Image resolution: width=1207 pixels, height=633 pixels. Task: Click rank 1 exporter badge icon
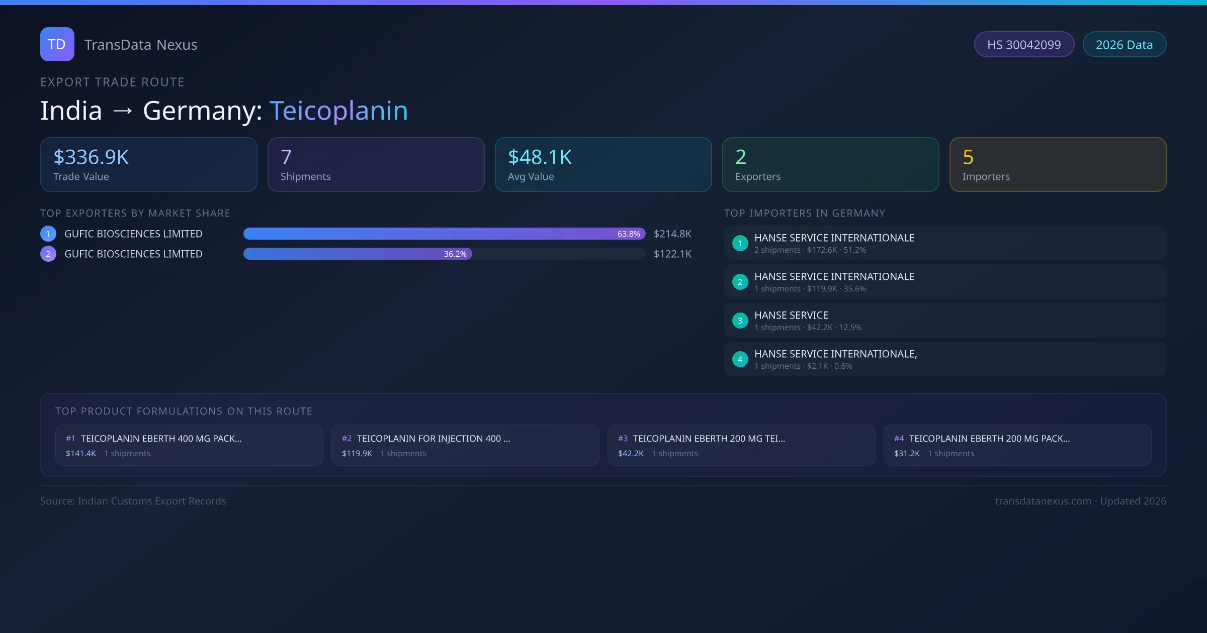pyautogui.click(x=48, y=234)
